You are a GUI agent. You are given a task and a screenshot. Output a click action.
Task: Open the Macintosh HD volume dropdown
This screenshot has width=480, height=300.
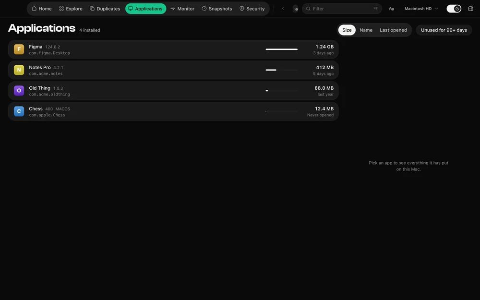(x=421, y=9)
